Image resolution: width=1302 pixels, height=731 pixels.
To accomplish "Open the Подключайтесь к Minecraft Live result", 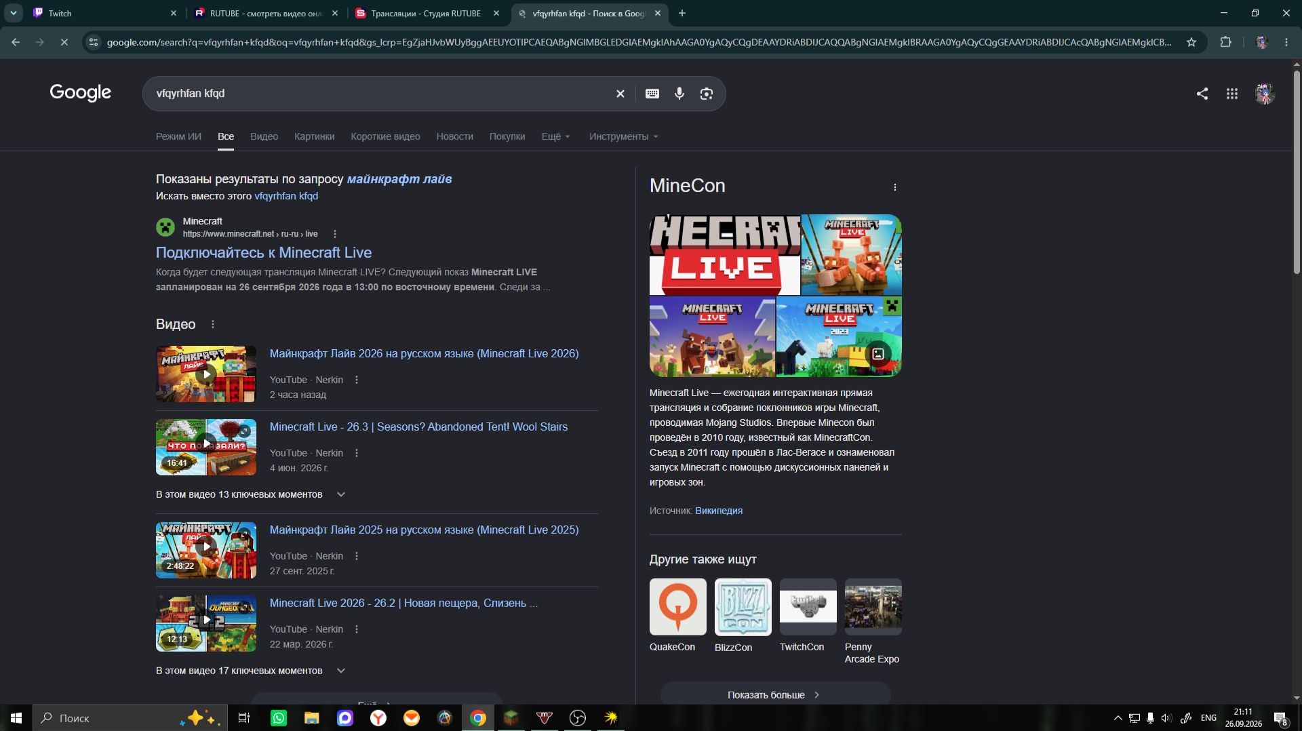I will [264, 253].
